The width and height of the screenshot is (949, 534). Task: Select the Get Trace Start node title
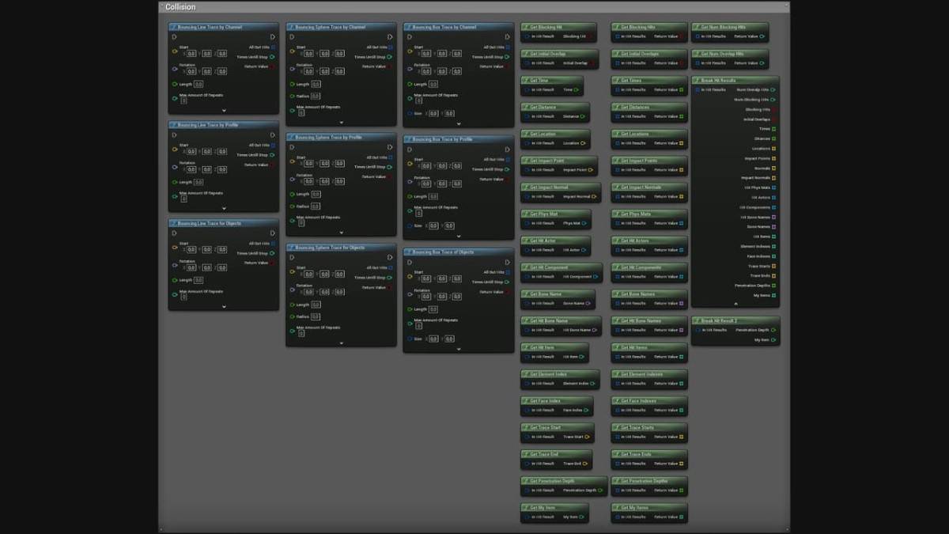tap(546, 428)
